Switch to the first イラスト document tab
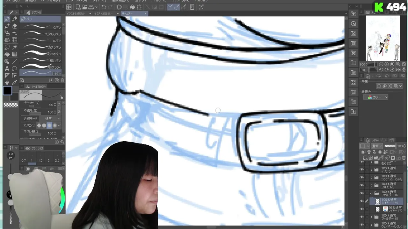Viewport: 408px width, 229px height. pos(79,14)
